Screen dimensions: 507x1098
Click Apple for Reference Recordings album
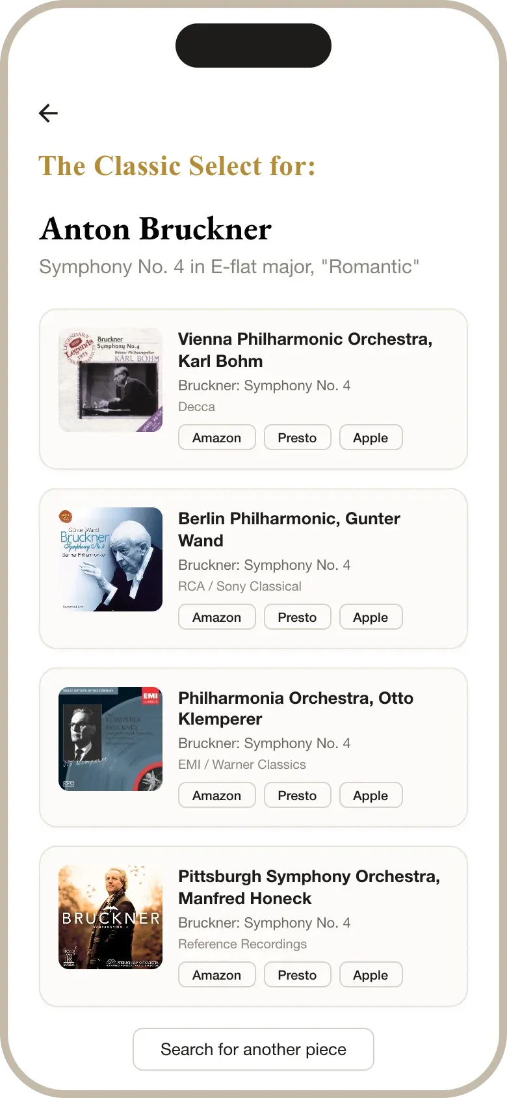tap(370, 975)
